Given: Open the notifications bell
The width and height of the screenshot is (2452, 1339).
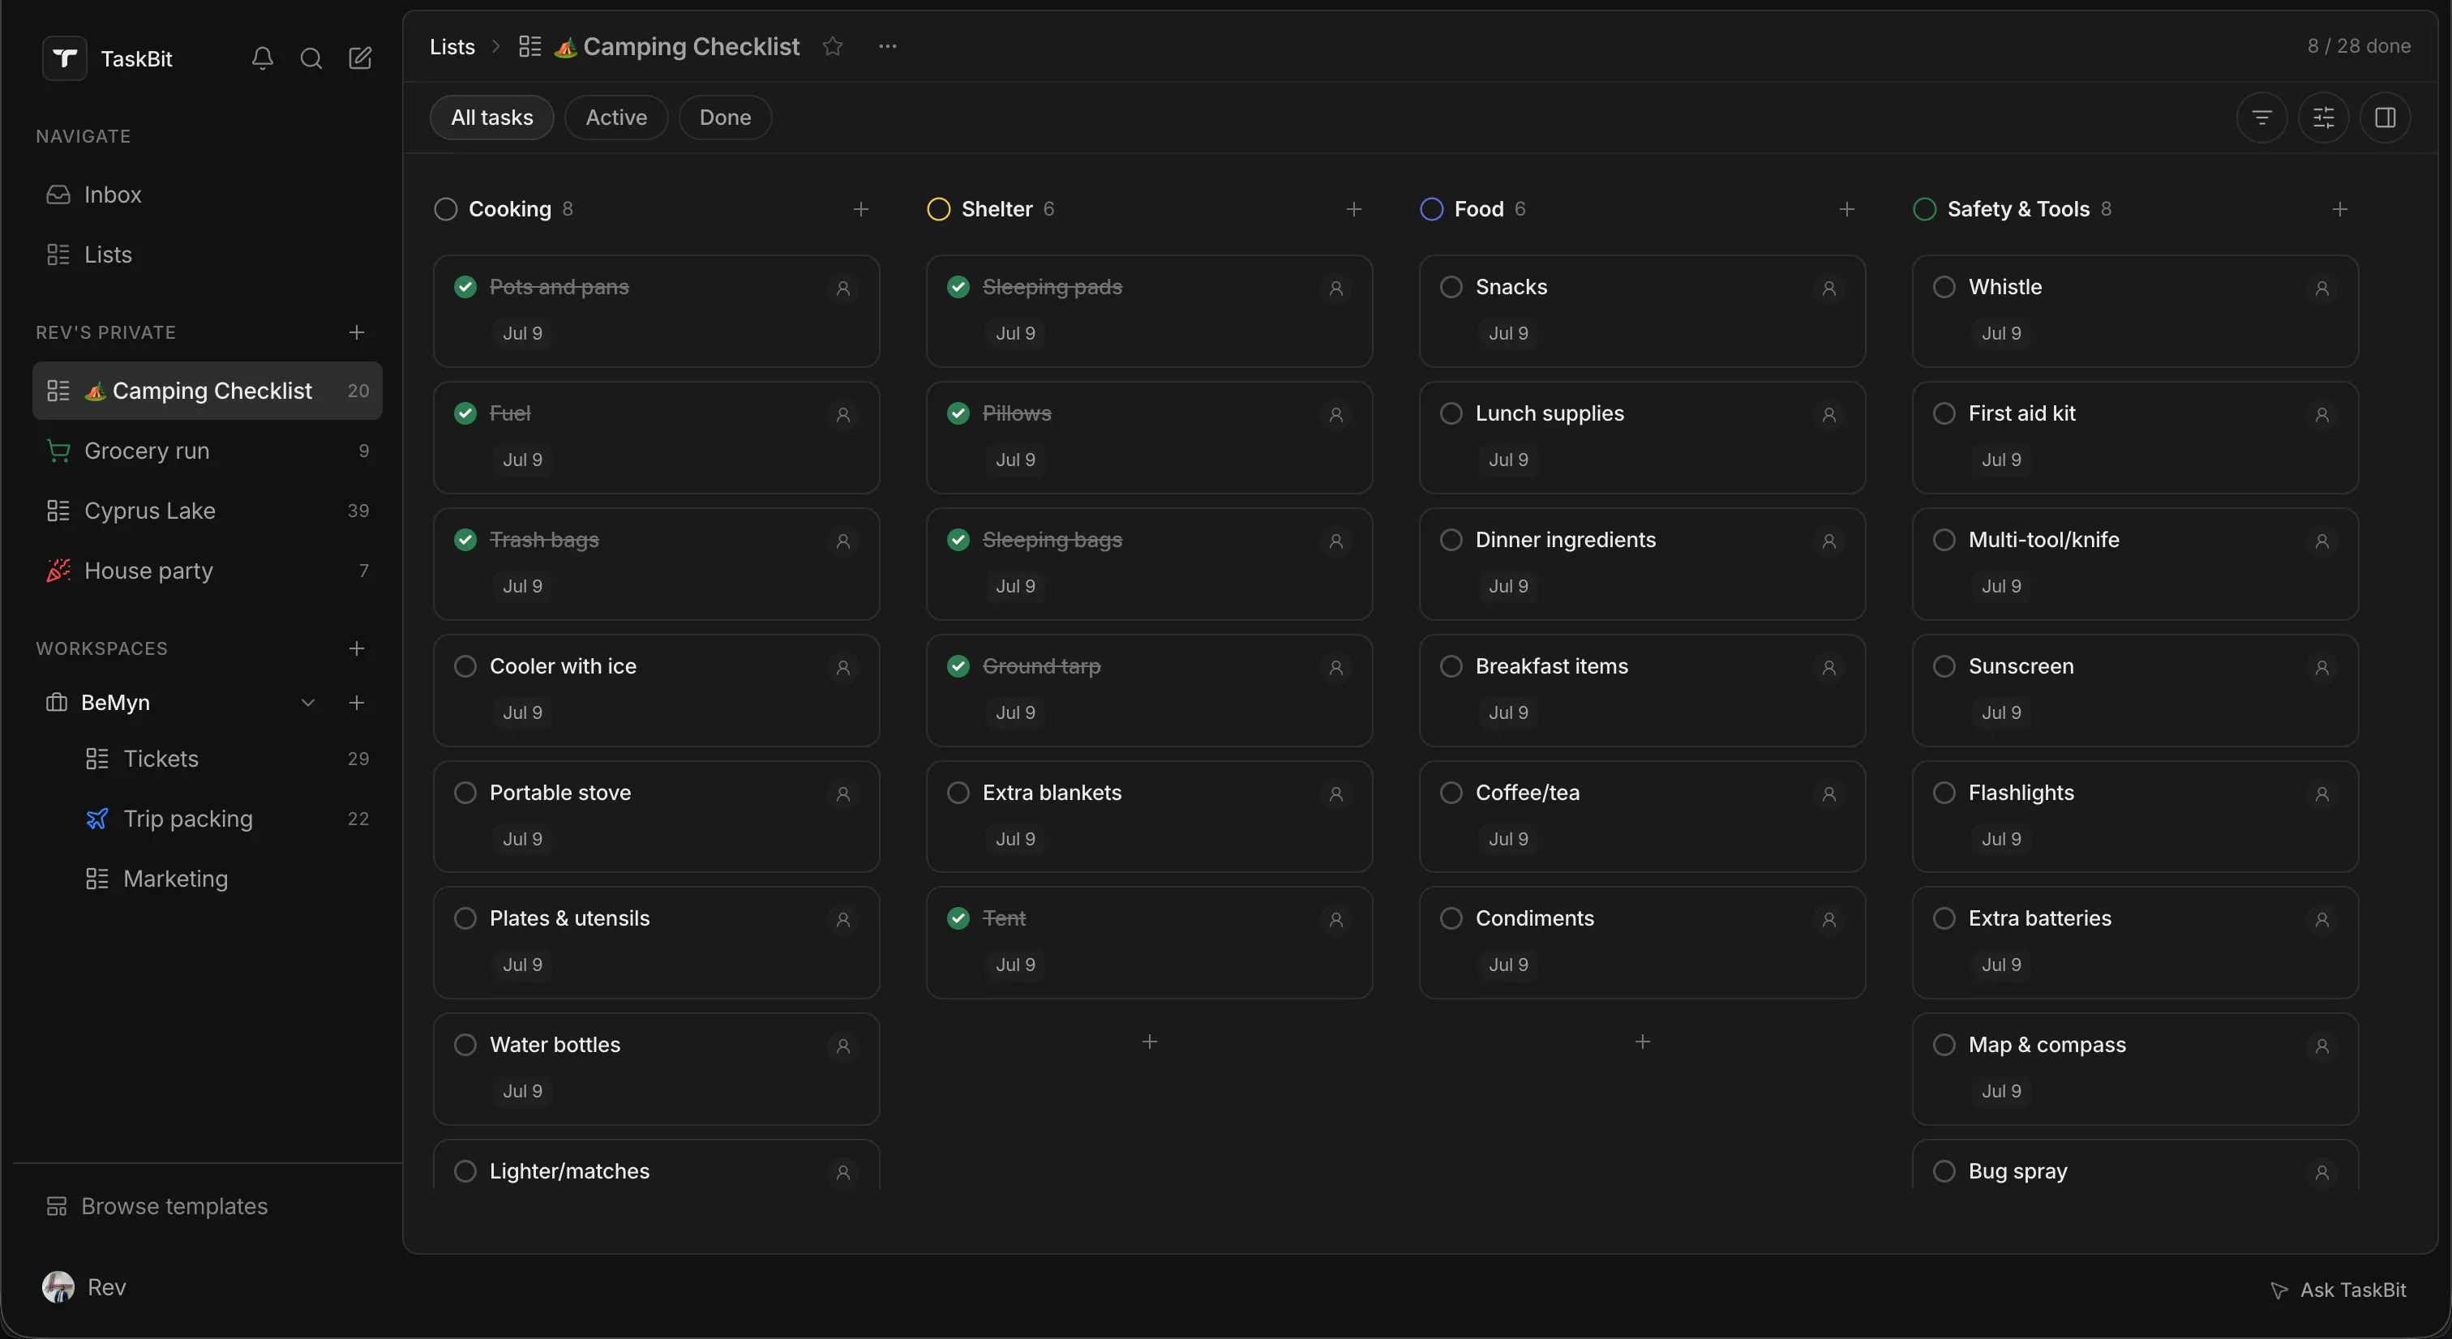Looking at the screenshot, I should pos(262,58).
